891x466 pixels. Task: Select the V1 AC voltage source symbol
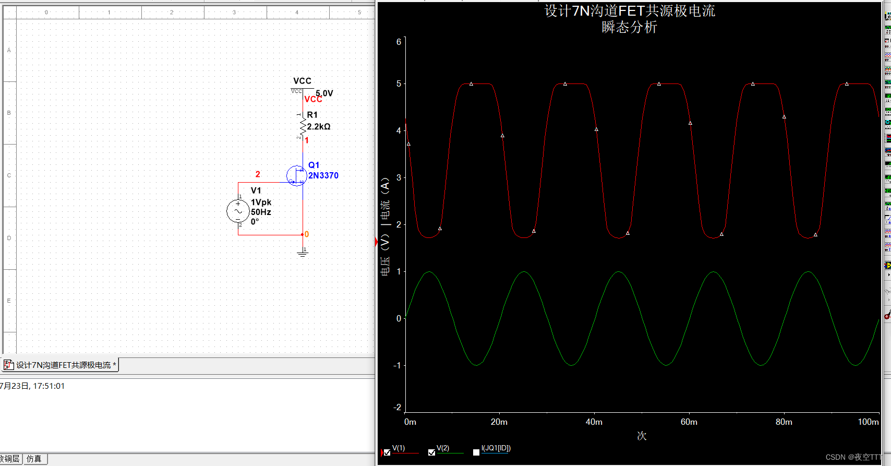coord(238,211)
